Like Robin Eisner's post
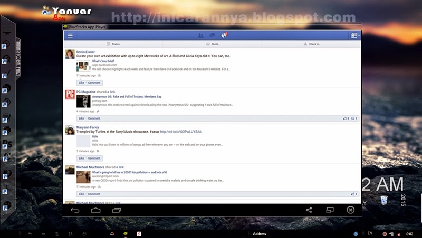 81,83
